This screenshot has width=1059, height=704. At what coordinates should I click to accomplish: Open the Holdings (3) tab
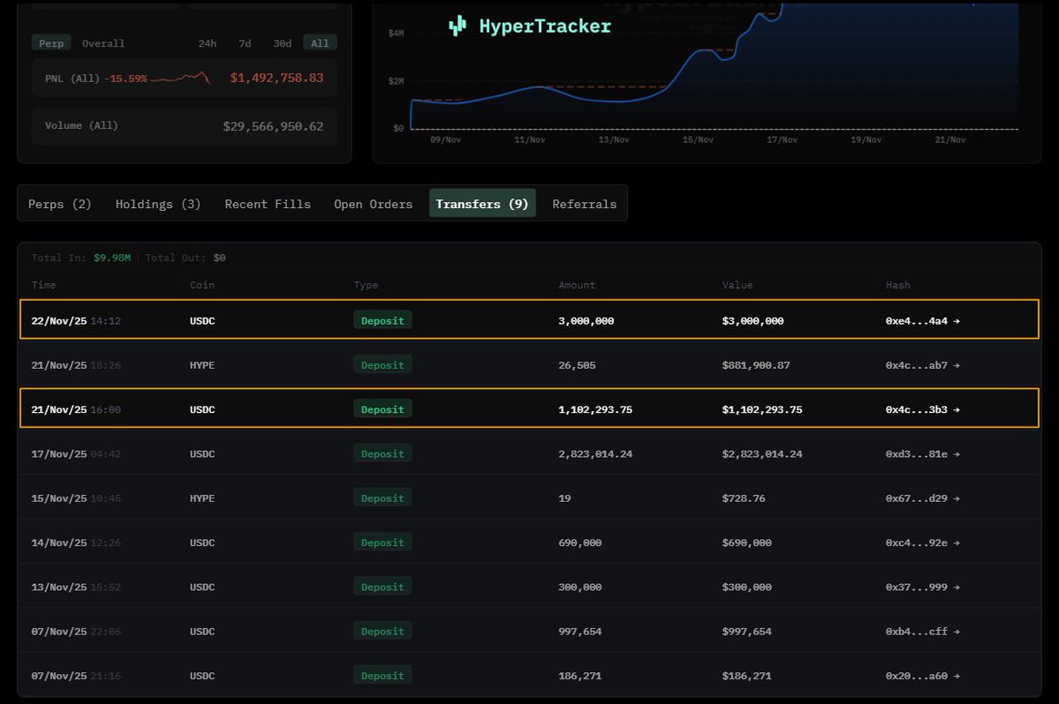[158, 204]
